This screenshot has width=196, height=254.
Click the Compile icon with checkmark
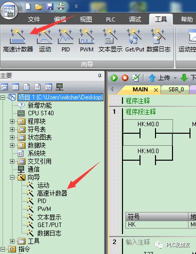click(x=136, y=78)
